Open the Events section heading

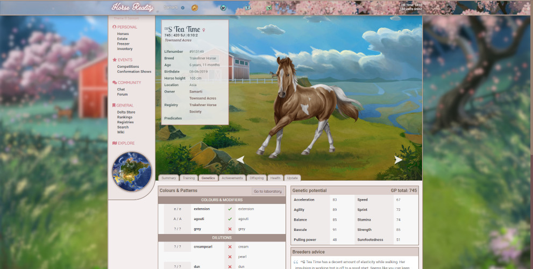click(x=123, y=60)
